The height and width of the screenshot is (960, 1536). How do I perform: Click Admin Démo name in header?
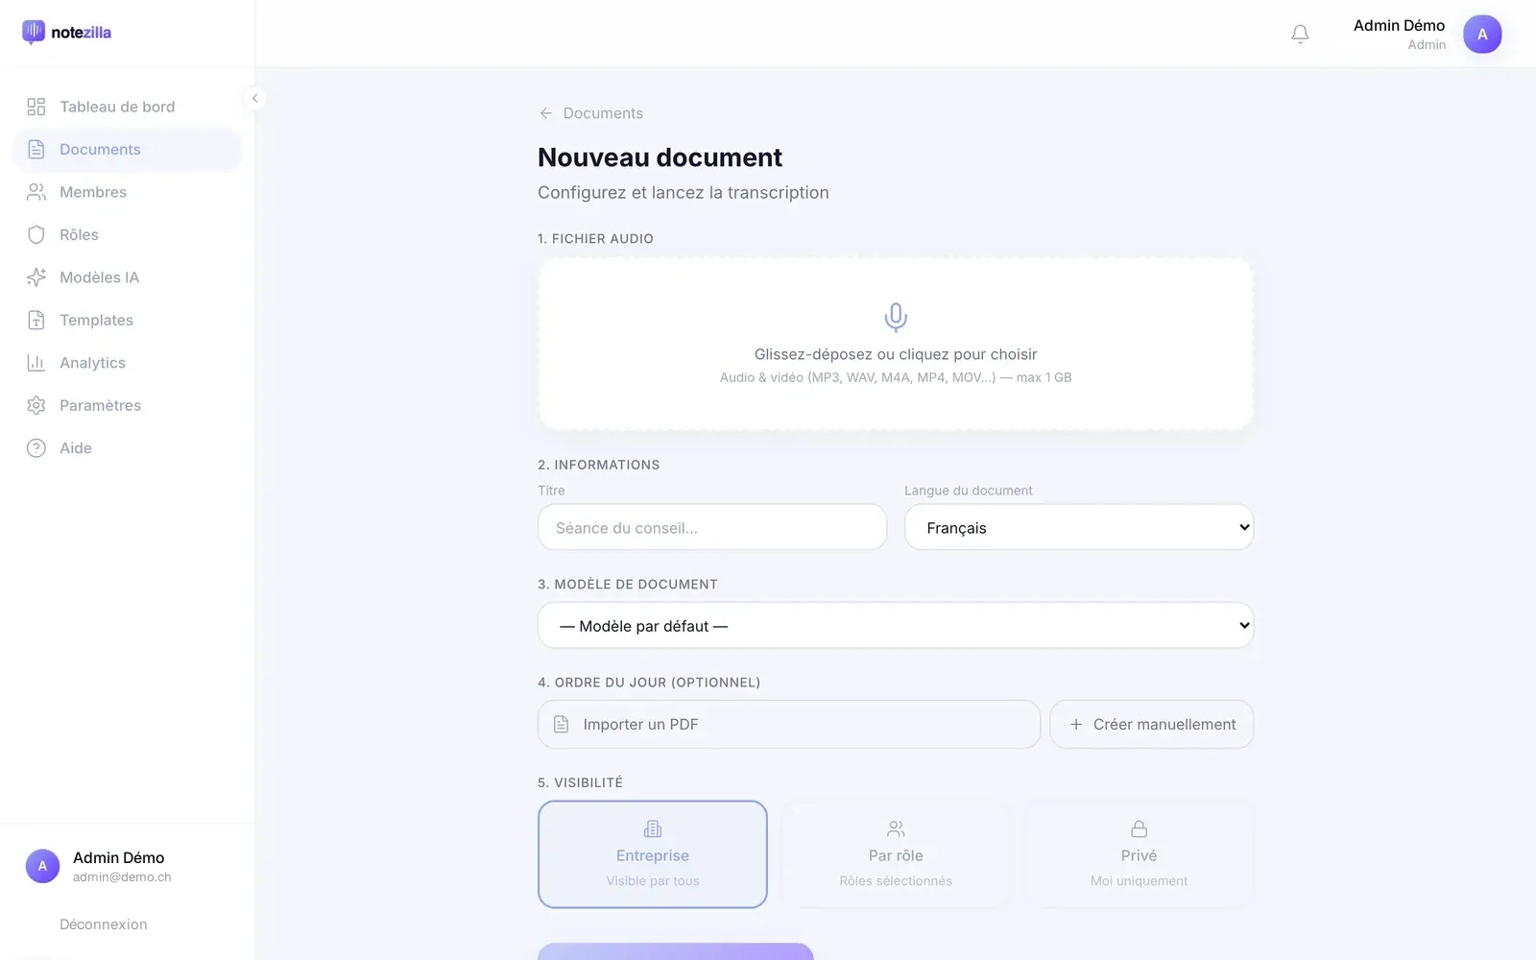click(1399, 26)
